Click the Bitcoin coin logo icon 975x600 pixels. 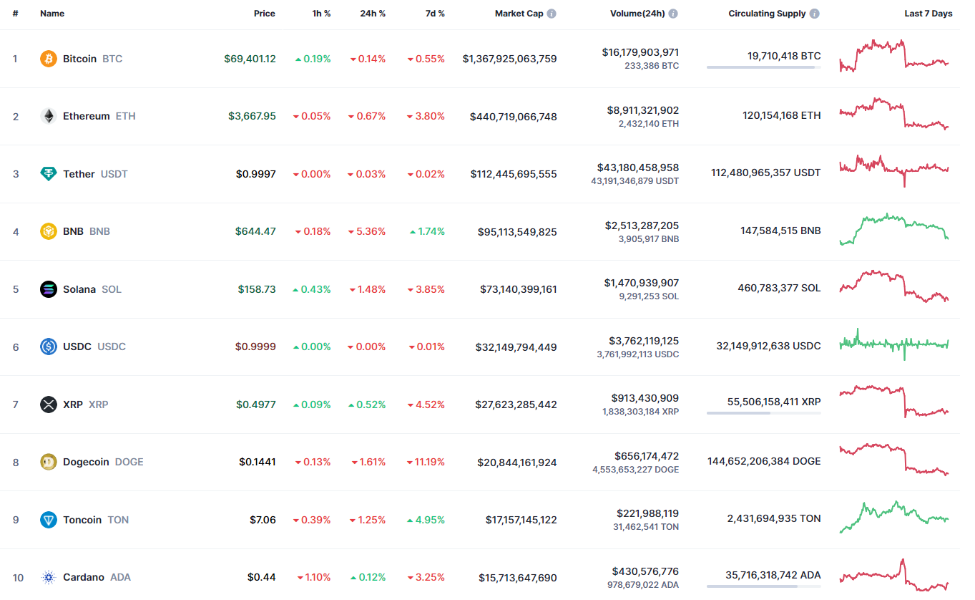click(49, 59)
